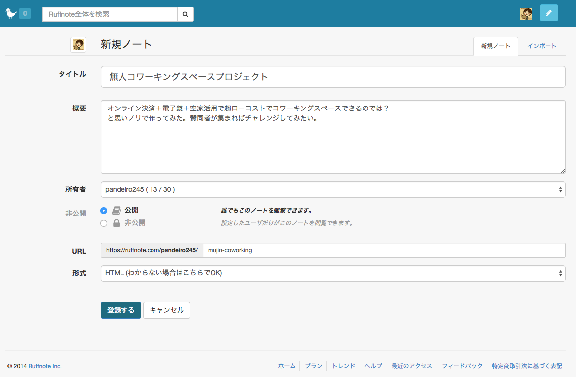This screenshot has width=576, height=377.
Task: Open the user avatar in header
Action: (526, 14)
